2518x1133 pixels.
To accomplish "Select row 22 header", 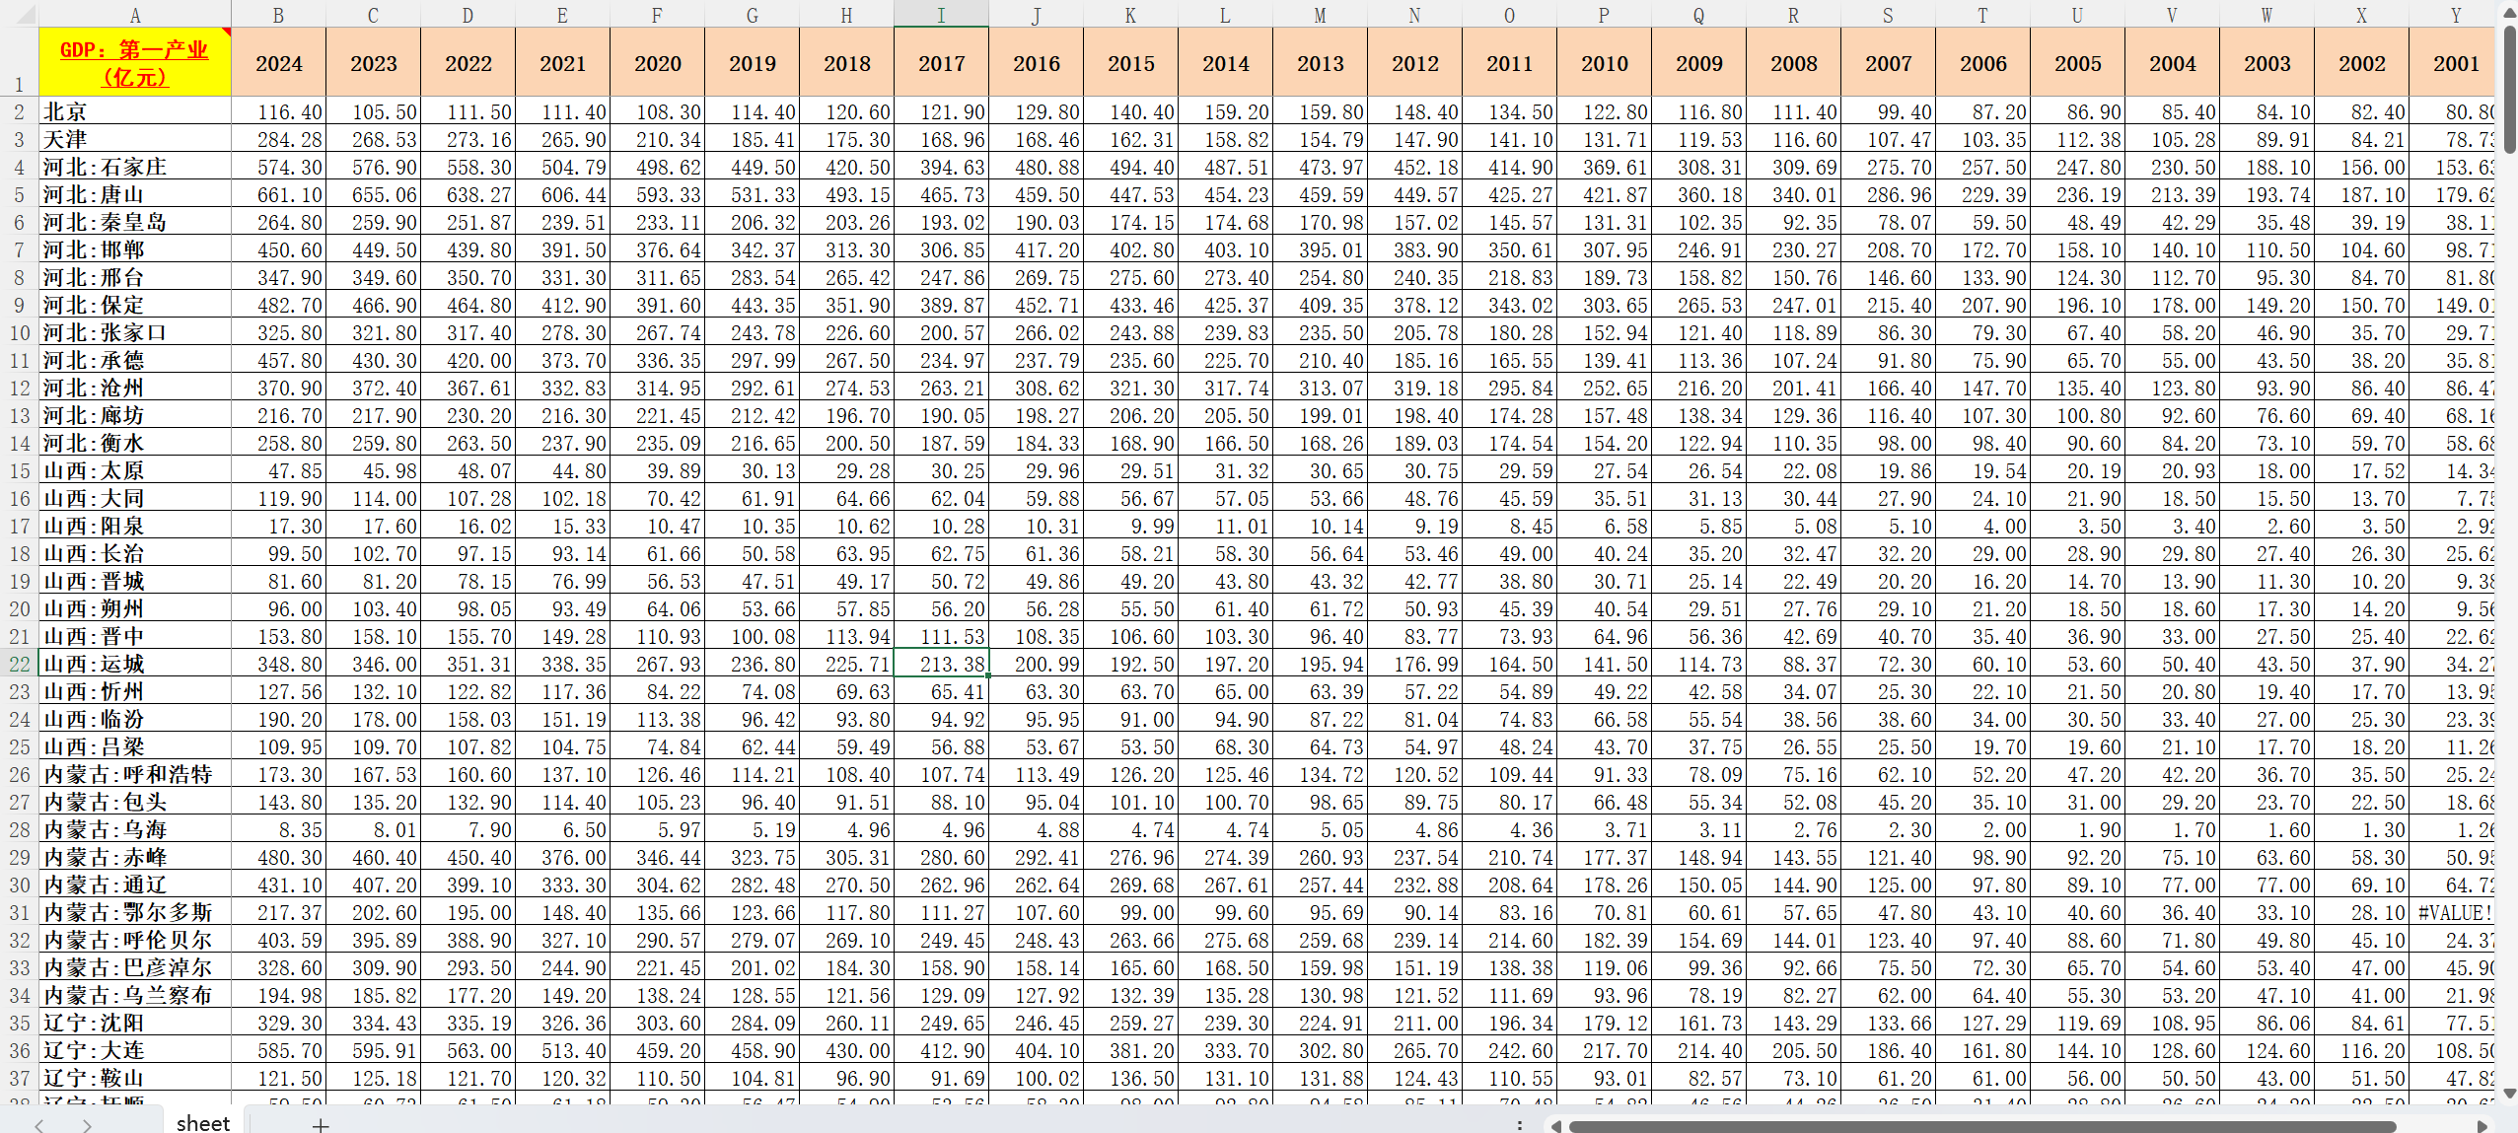I will 19,664.
